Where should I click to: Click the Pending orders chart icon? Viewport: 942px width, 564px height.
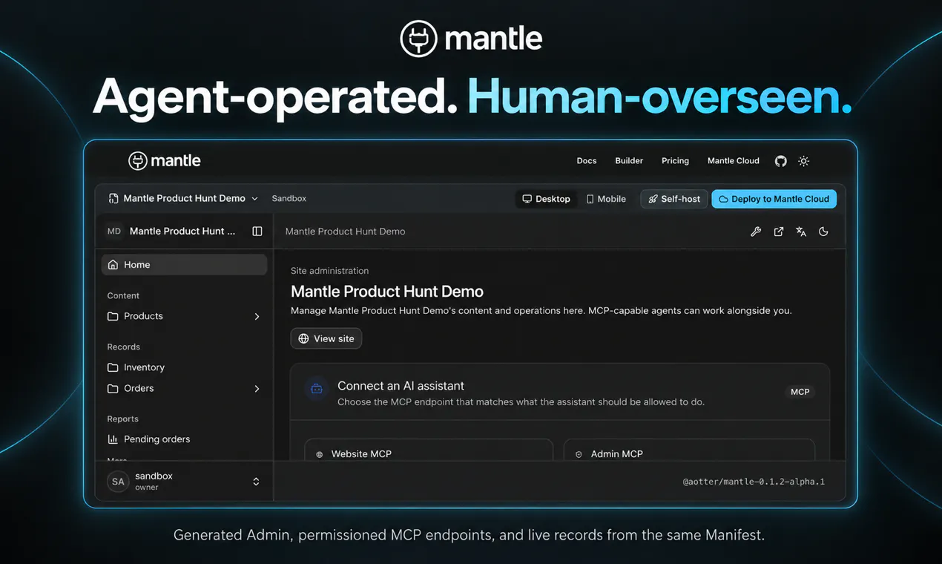pyautogui.click(x=113, y=439)
